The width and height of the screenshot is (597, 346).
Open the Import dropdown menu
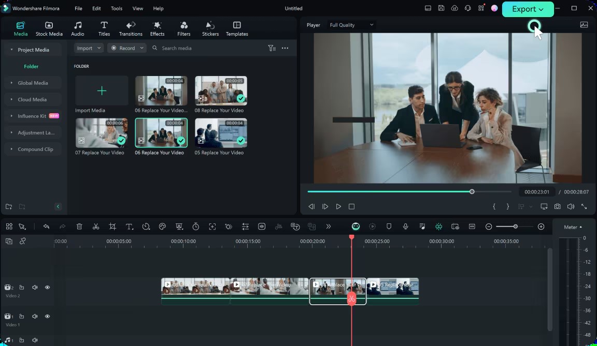(x=89, y=48)
